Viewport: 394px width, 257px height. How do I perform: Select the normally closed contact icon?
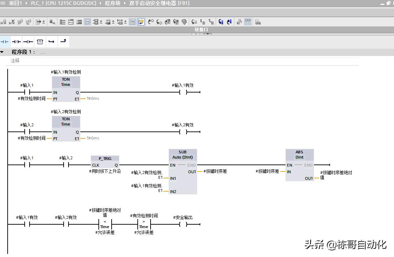16,42
